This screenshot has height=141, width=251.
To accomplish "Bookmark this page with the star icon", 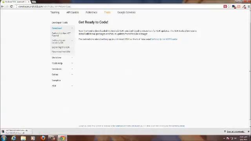I will pyautogui.click(x=229, y=7).
